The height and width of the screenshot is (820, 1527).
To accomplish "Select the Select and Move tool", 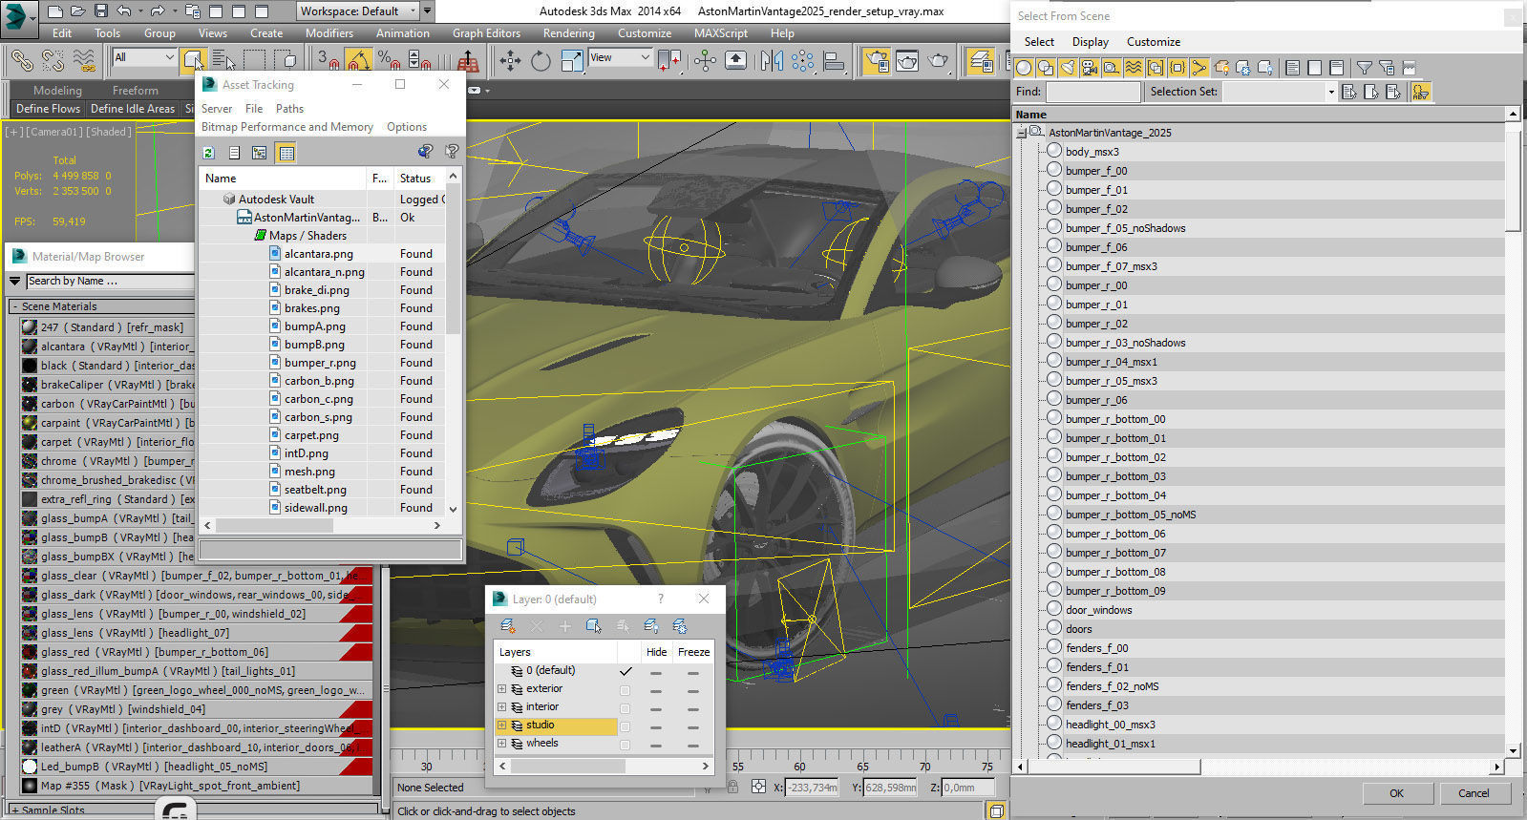I will [511, 61].
